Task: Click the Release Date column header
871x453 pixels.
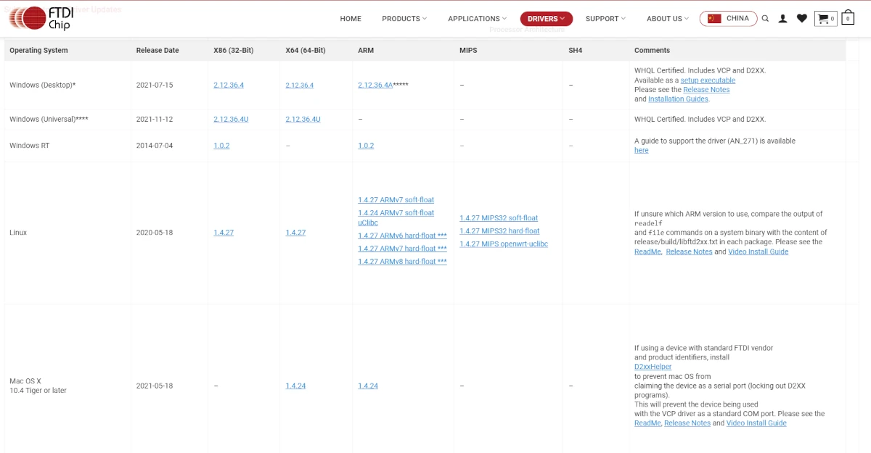Action: (158, 51)
